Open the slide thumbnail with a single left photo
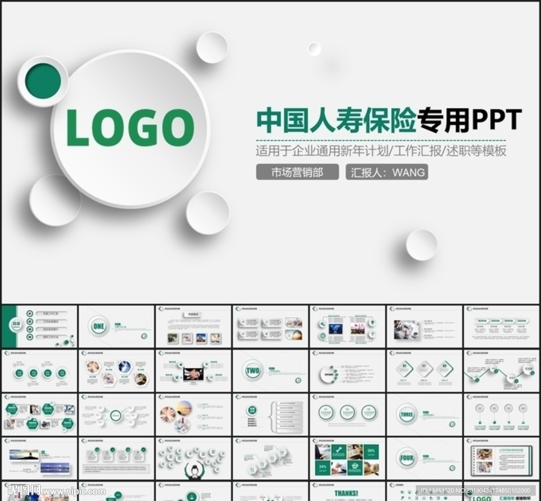This screenshot has width=541, height=501. tap(424, 326)
